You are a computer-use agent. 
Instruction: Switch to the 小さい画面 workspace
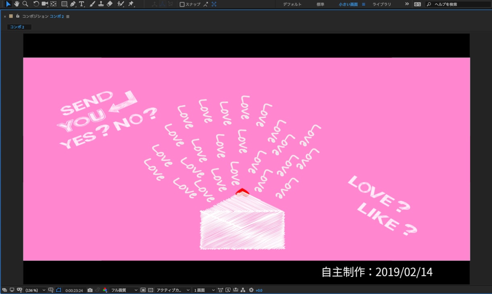click(x=348, y=4)
